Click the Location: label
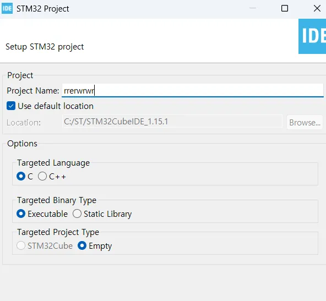326x301 pixels. pyautogui.click(x=24, y=123)
